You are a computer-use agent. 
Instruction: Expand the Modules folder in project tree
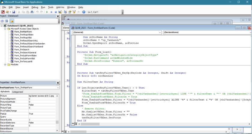tap(5, 64)
